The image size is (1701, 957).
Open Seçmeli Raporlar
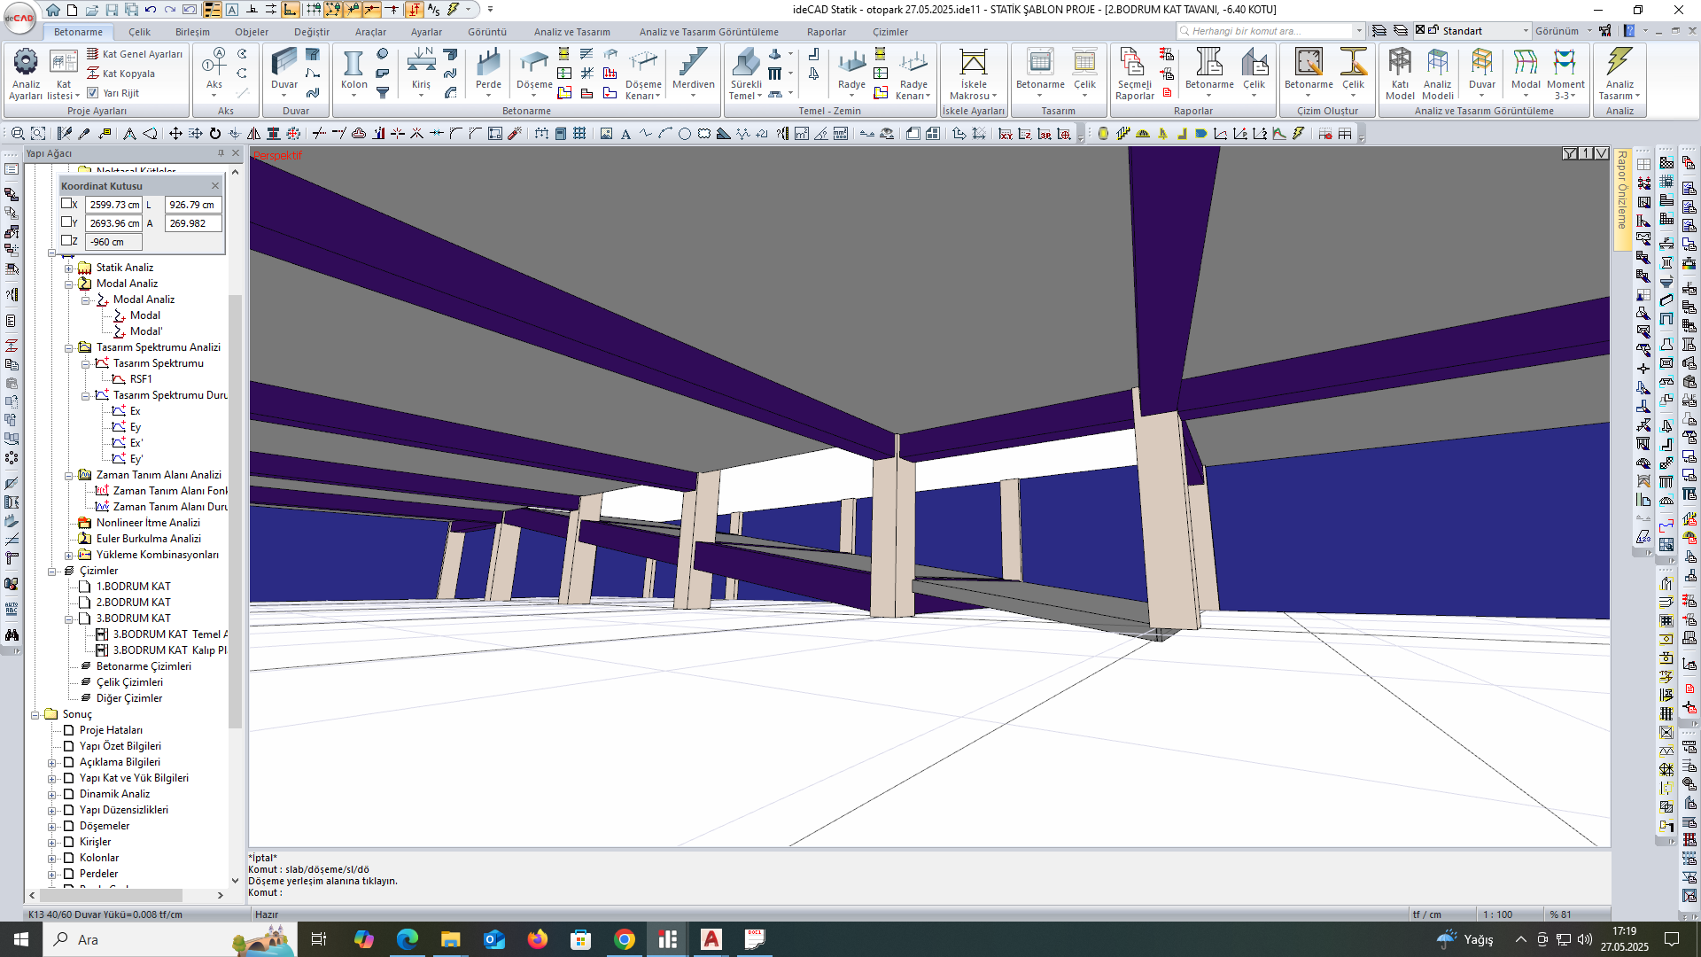1134,74
